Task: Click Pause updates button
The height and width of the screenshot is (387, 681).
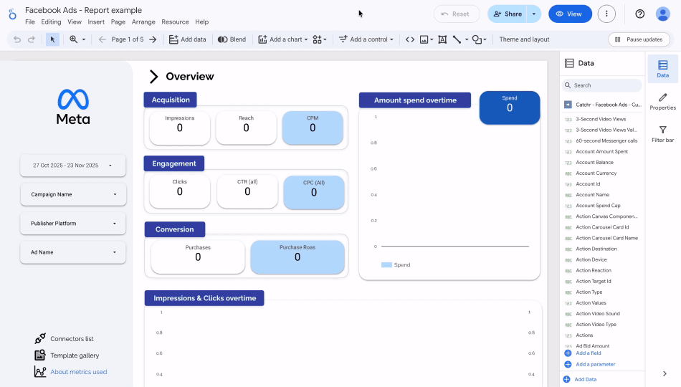Action: (x=639, y=39)
